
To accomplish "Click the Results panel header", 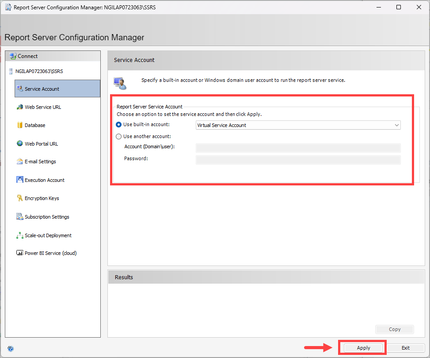I will pyautogui.click(x=266, y=277).
